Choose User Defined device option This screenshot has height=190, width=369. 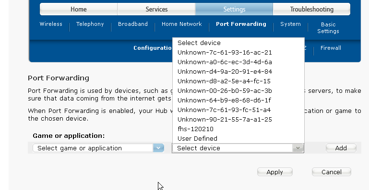pyautogui.click(x=238, y=139)
